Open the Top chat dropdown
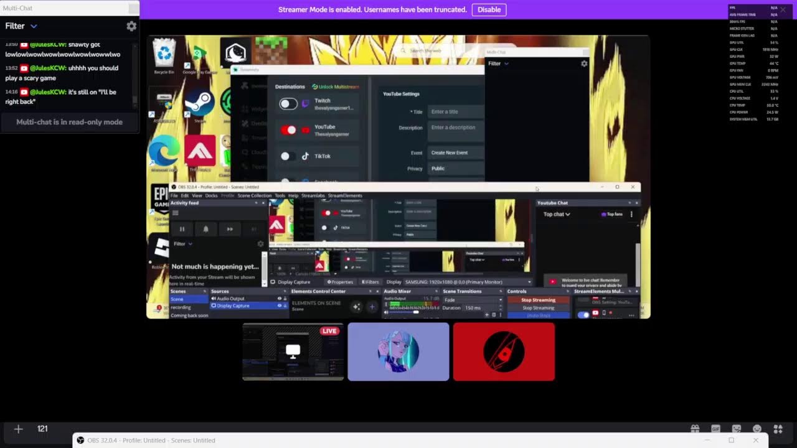The width and height of the screenshot is (797, 448). point(557,214)
